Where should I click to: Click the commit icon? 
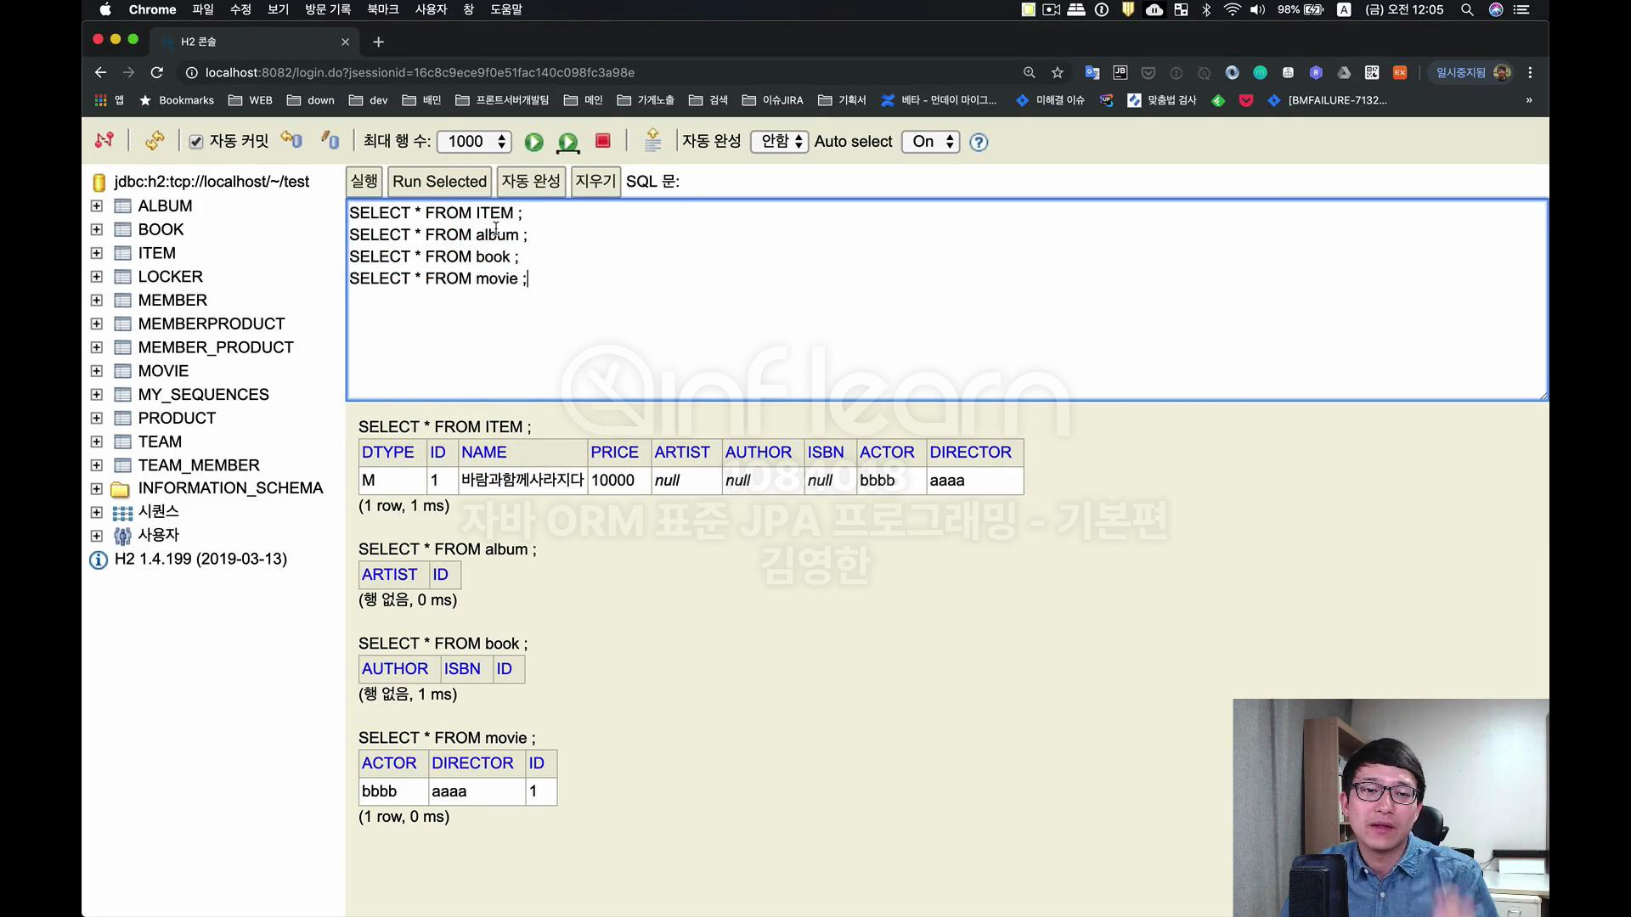[x=330, y=140]
